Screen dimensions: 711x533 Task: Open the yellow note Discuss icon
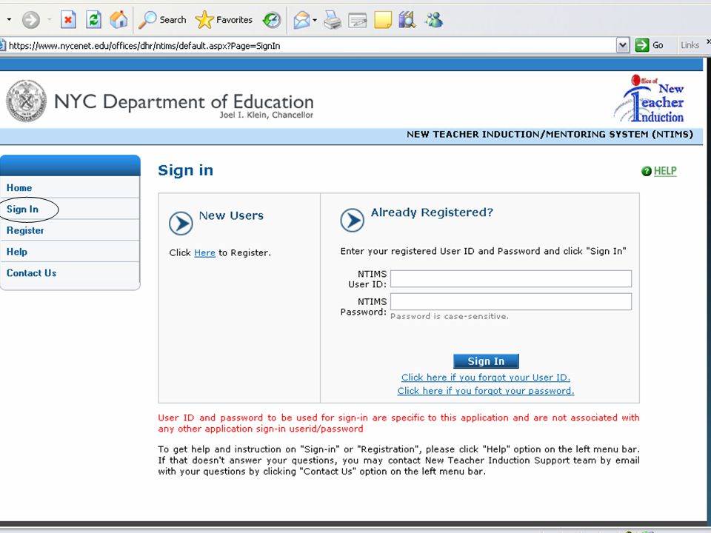click(x=382, y=20)
